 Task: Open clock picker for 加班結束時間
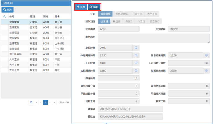click(206, 71)
